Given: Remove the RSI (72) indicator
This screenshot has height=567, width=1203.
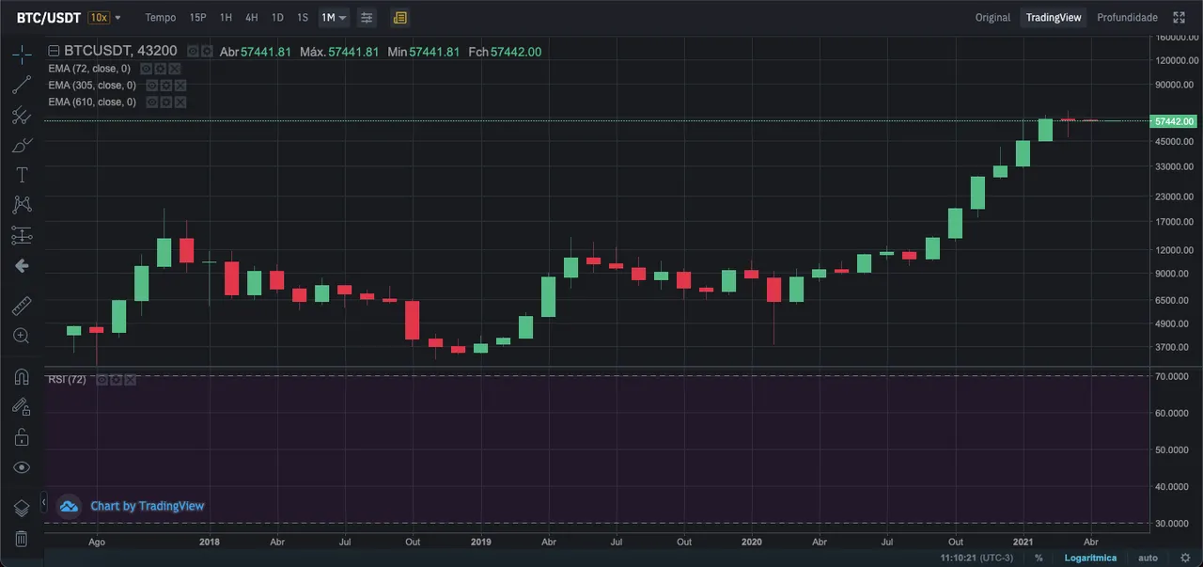Looking at the screenshot, I should [130, 380].
